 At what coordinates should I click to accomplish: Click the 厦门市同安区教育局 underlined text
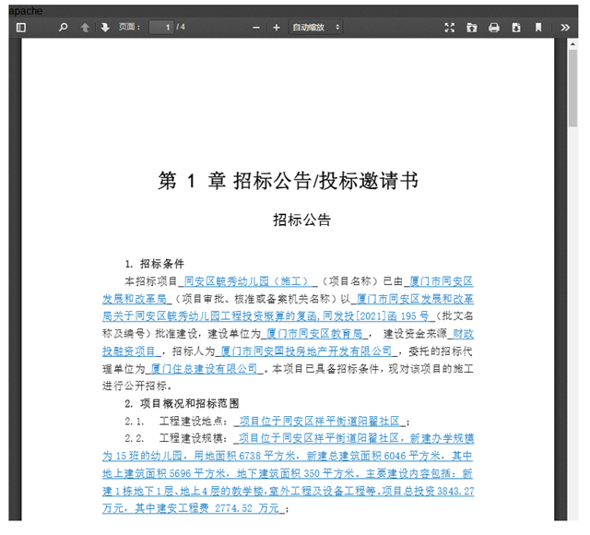[316, 333]
